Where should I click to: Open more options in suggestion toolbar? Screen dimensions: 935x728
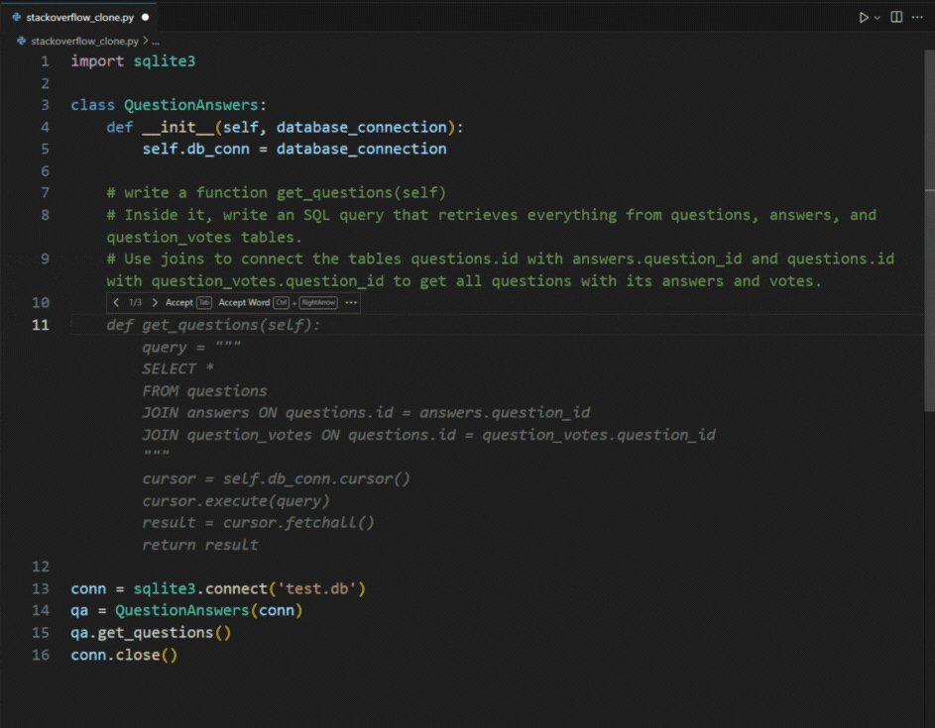point(351,302)
